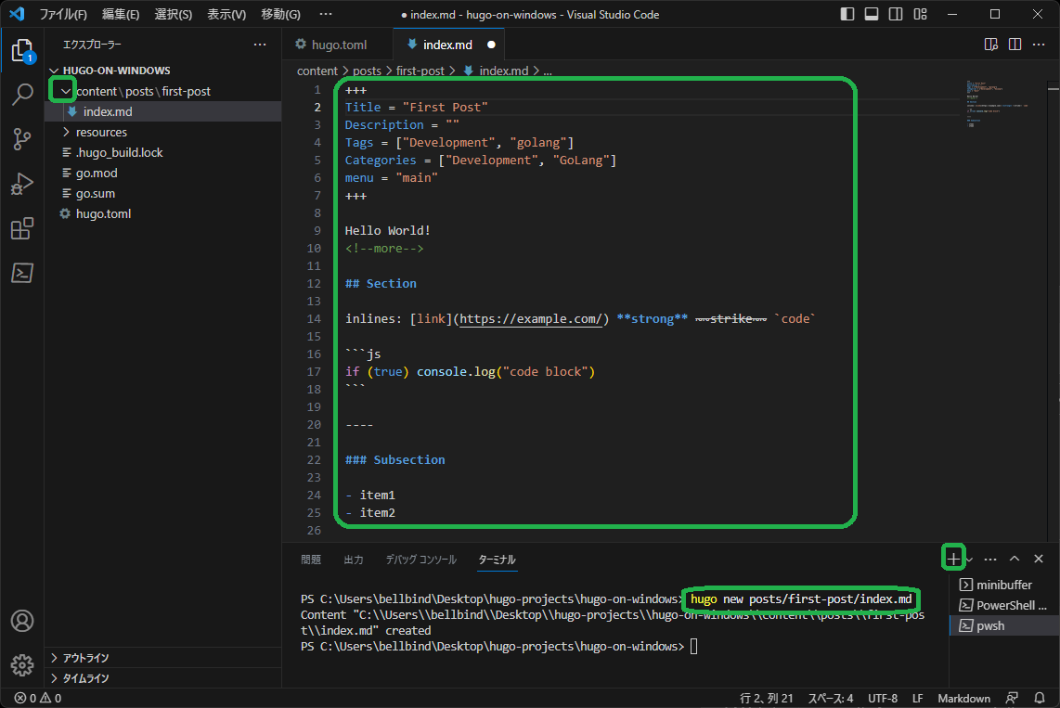Image resolution: width=1060 pixels, height=708 pixels.
Task: Open index.md in the explorer tree
Action: 163,111
